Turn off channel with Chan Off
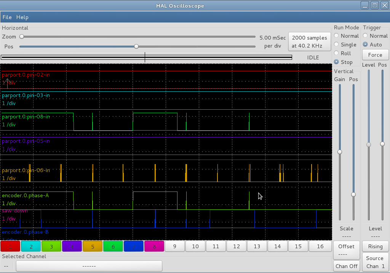The image size is (390, 273). (x=346, y=266)
